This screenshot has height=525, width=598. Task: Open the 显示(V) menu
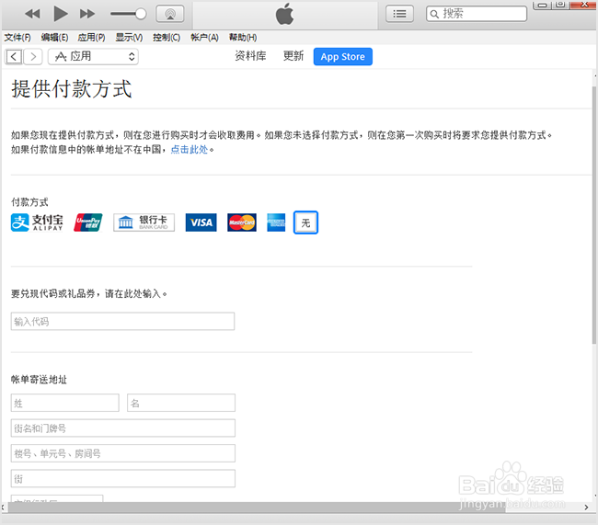pos(129,38)
